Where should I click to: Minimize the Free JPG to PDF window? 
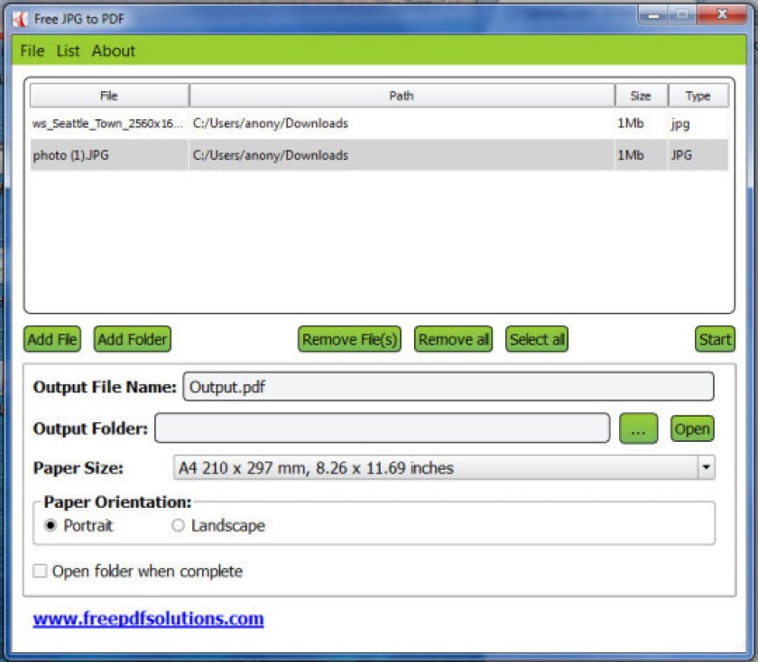653,15
